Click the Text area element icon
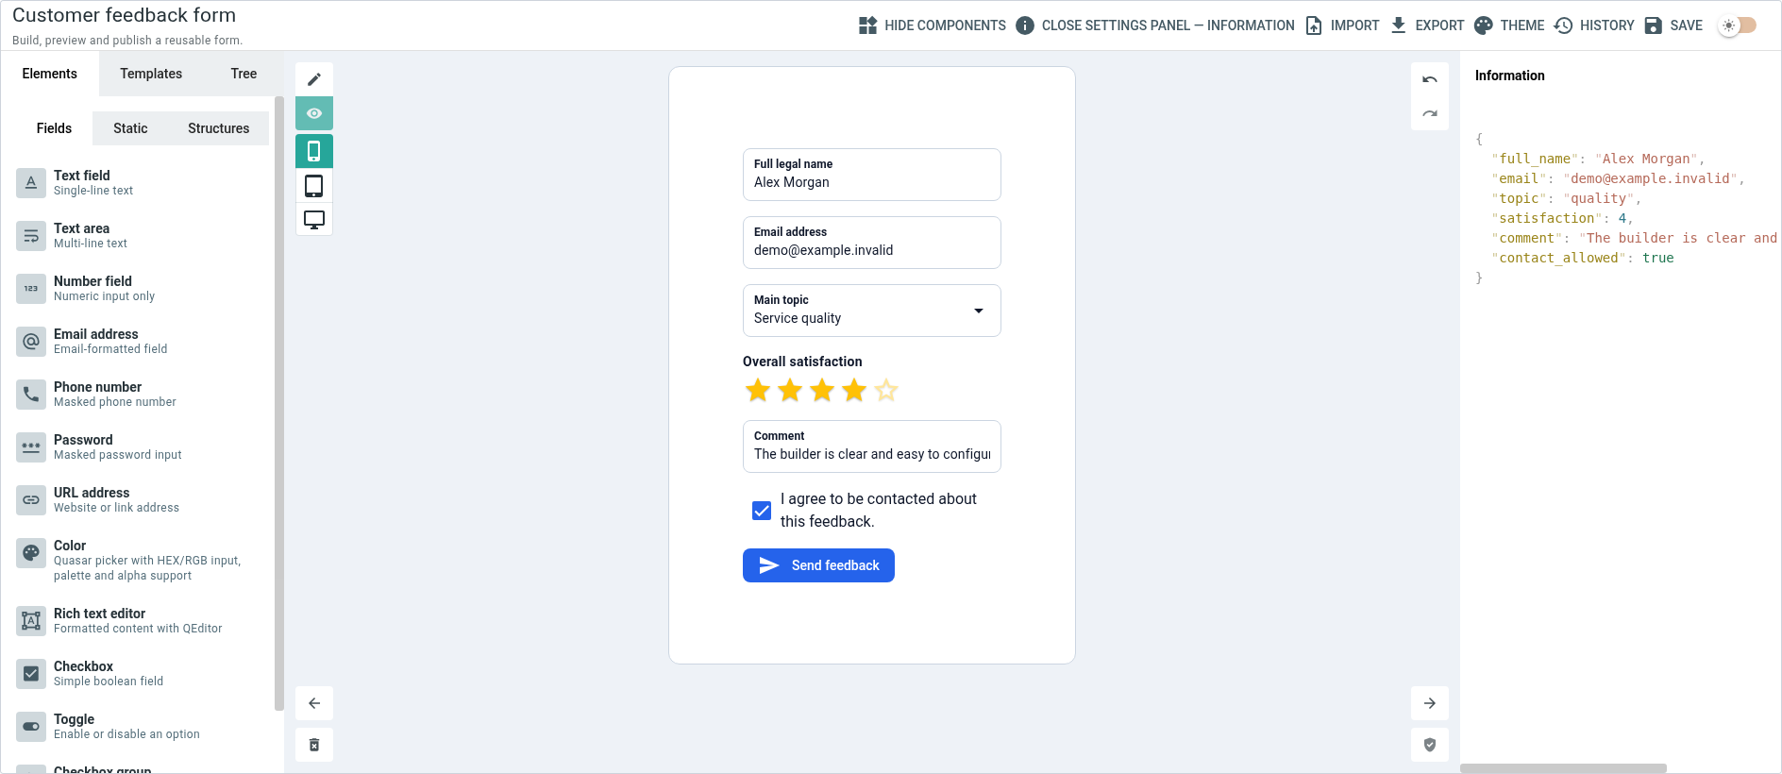The height and width of the screenshot is (774, 1782). (x=31, y=236)
